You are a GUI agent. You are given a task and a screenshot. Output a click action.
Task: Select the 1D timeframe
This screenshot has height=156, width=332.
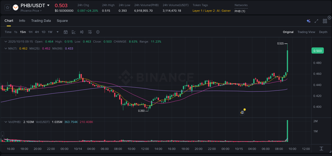point(43,32)
